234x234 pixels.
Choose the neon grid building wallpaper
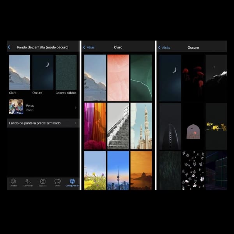[216, 171]
